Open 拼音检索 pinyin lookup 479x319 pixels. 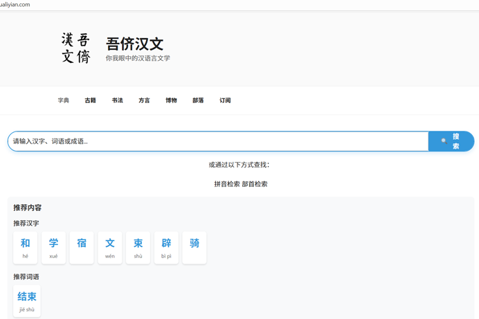point(227,184)
